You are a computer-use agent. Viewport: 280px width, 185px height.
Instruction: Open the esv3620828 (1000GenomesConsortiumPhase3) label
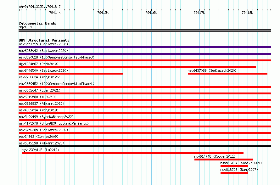pyautogui.click(x=57, y=57)
